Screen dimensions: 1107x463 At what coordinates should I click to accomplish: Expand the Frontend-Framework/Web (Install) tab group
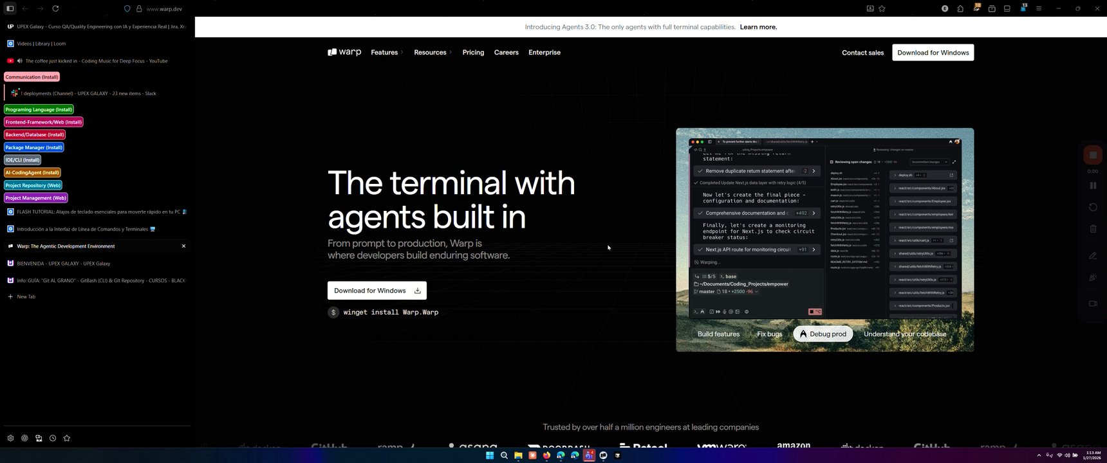44,122
